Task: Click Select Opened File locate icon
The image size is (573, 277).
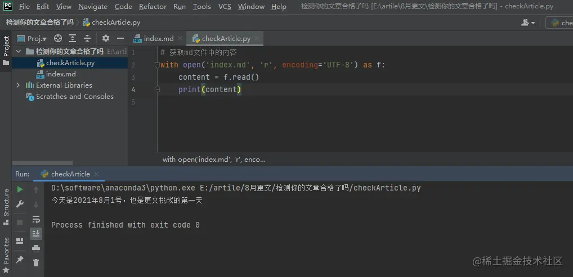Action: 58,38
